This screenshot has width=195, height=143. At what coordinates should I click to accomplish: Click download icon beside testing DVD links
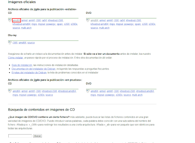tap(88, 91)
